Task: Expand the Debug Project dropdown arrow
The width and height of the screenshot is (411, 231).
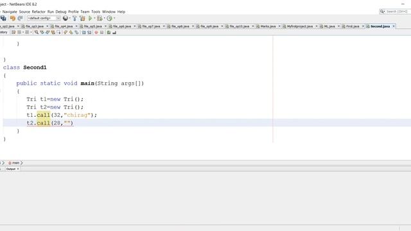Action: [104, 19]
